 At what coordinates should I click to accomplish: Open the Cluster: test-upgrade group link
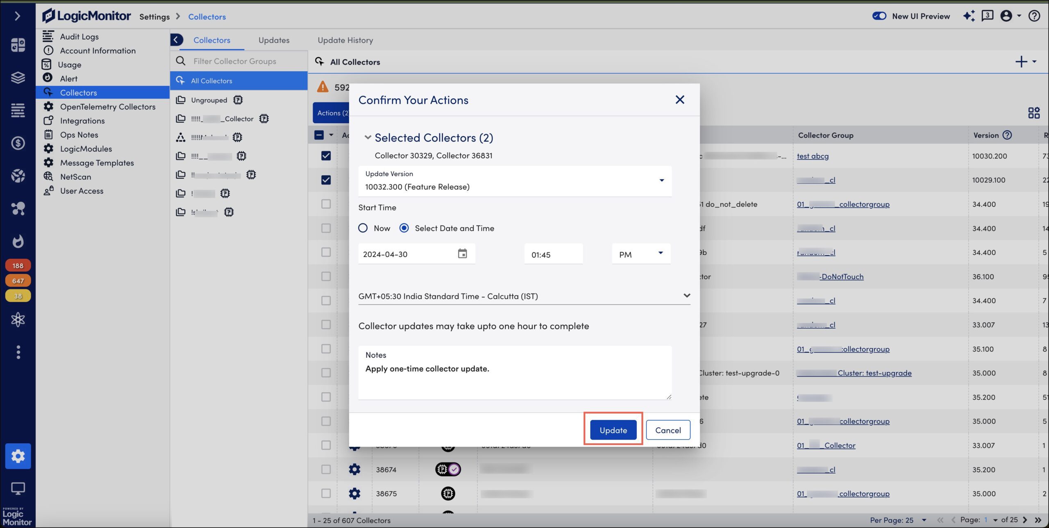pyautogui.click(x=854, y=373)
